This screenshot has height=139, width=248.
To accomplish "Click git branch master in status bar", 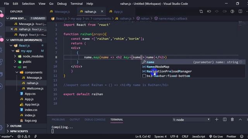I will pos(7,136).
